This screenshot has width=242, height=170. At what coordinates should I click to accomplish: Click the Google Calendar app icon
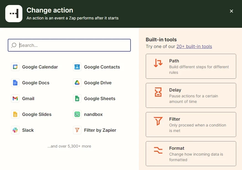click(x=15, y=67)
